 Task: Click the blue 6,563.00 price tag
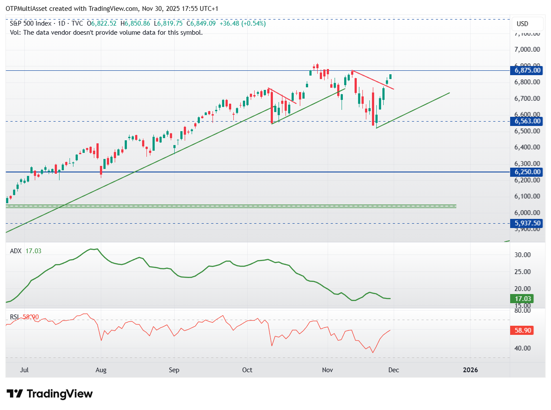point(526,121)
